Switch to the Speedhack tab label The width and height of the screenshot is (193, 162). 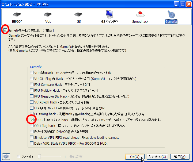(140, 21)
